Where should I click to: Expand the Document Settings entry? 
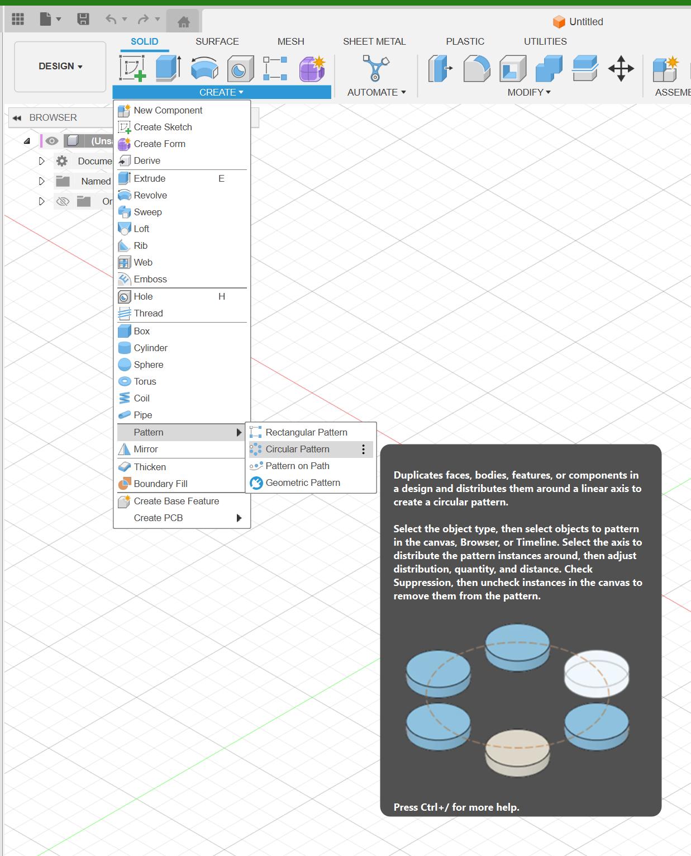[x=41, y=160]
